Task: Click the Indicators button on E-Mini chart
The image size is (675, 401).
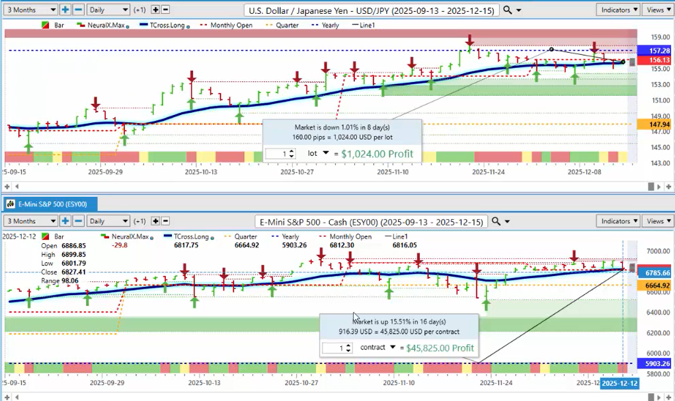Action: click(x=617, y=221)
